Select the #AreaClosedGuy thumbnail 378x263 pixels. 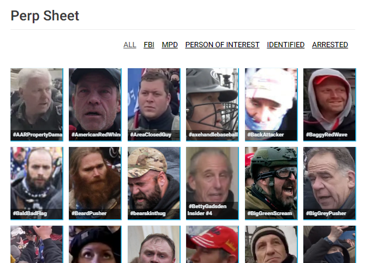pyautogui.click(x=154, y=104)
